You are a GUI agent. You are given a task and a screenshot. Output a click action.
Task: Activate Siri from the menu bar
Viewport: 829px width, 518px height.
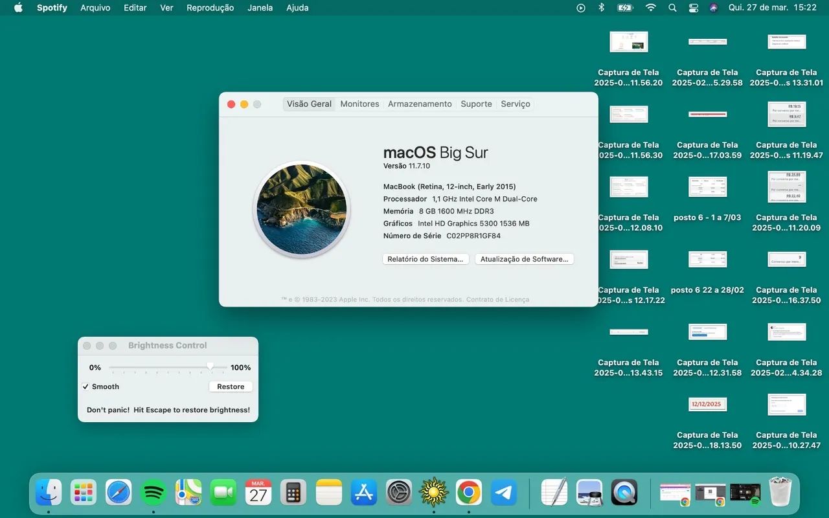(714, 8)
